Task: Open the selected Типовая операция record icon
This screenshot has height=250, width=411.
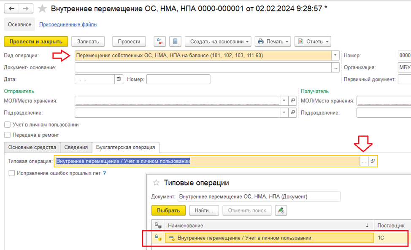Action: tap(373, 161)
